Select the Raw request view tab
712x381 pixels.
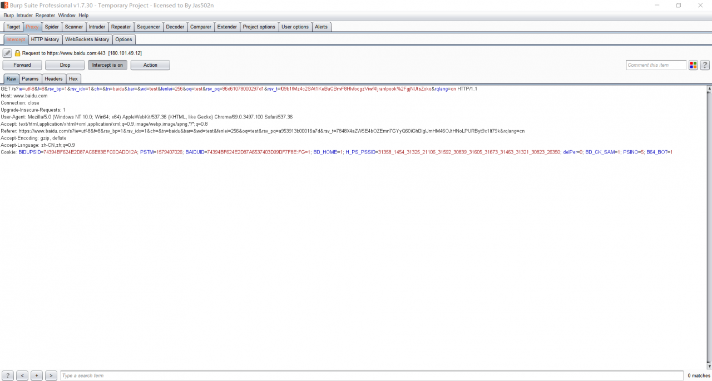[x=11, y=79]
